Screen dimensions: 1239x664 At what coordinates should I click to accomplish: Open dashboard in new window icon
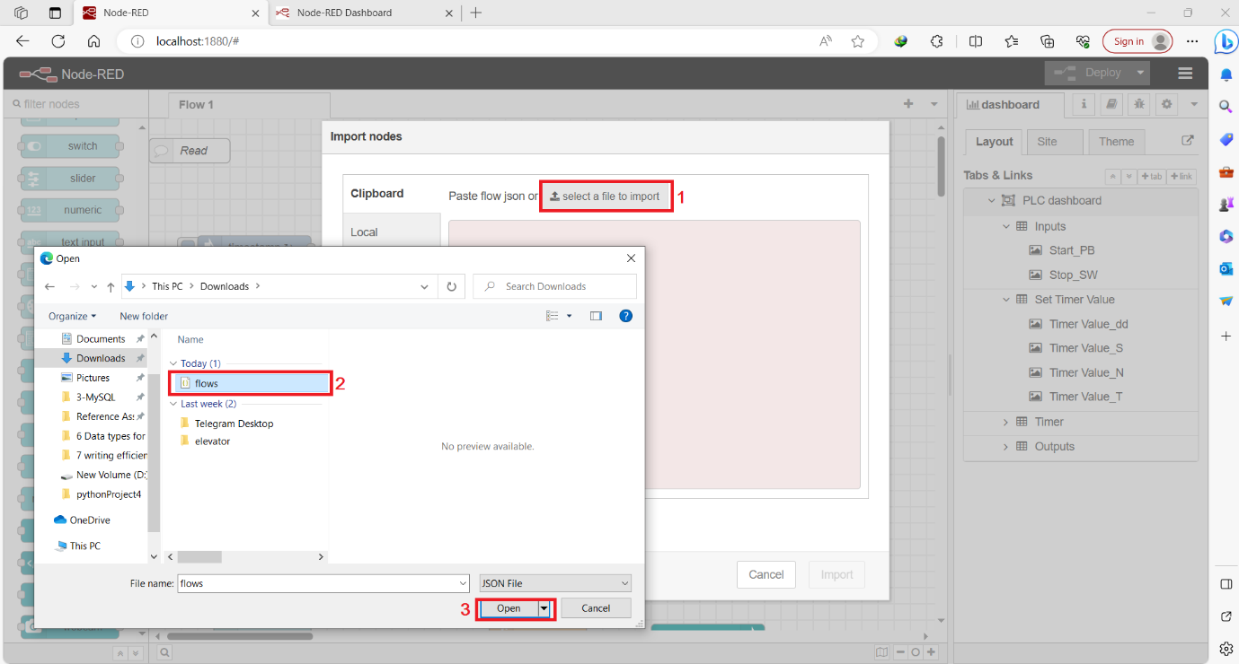pyautogui.click(x=1188, y=141)
